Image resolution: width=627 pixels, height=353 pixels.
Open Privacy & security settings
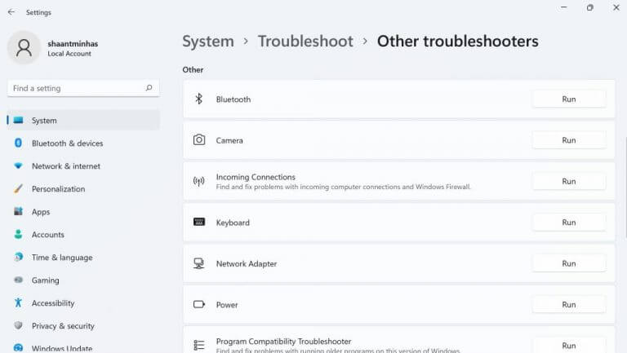coord(63,326)
